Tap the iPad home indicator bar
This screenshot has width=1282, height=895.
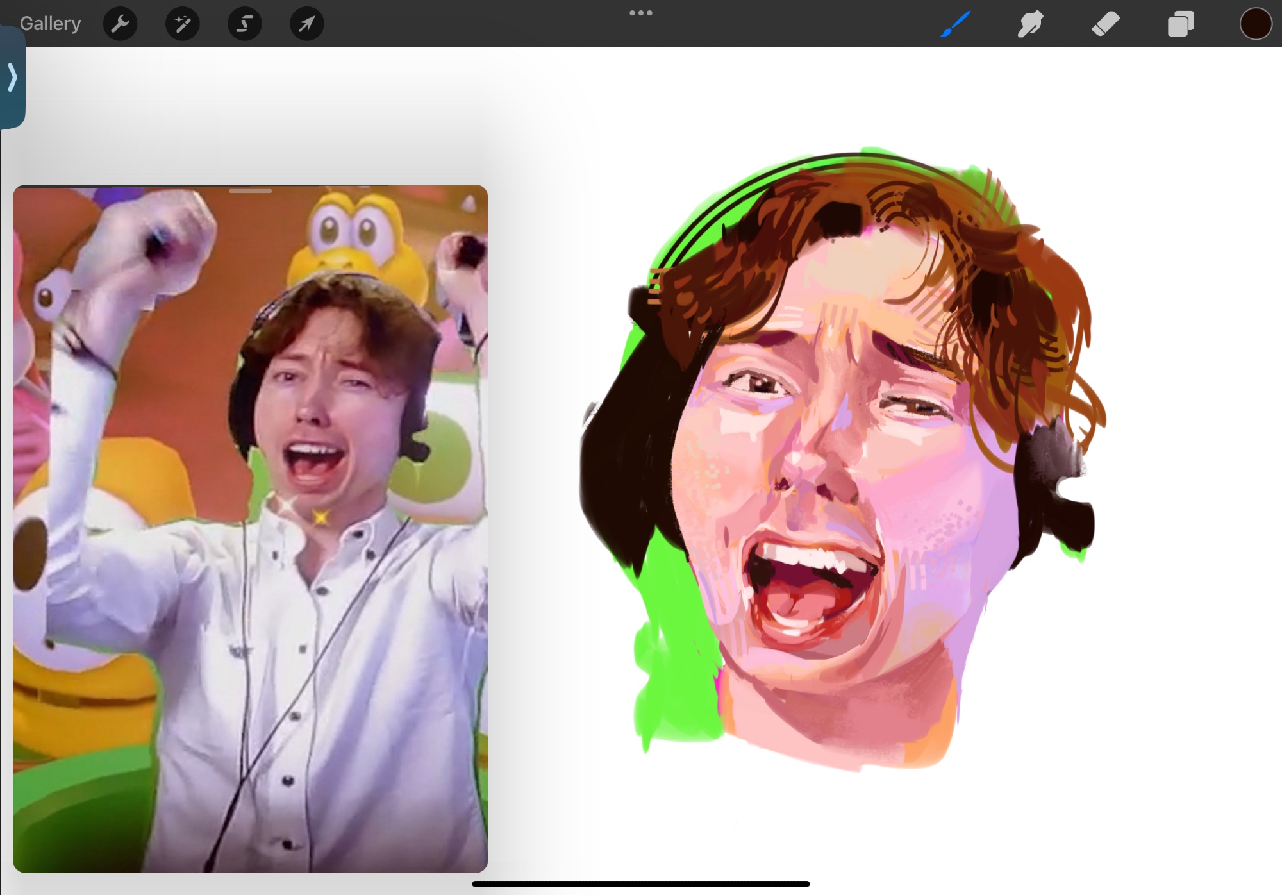pos(640,883)
